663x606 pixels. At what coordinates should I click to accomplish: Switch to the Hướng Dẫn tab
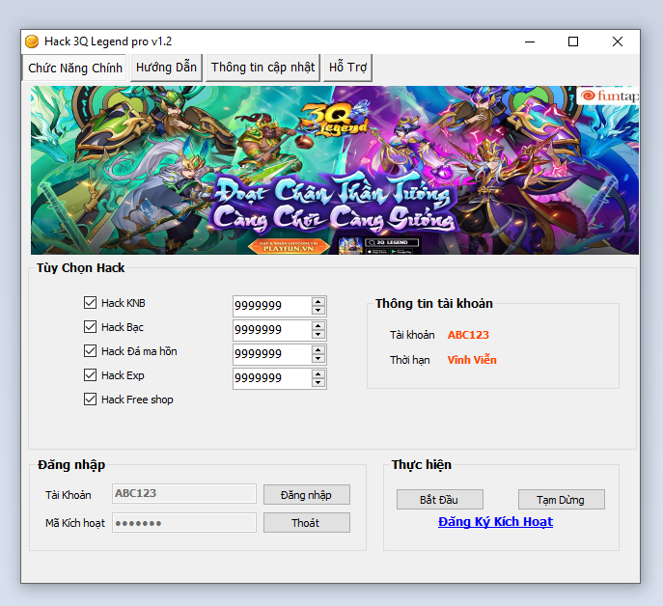point(166,68)
